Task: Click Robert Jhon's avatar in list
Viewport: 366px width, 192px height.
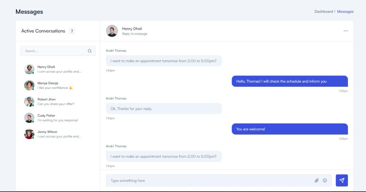Action: (29, 102)
